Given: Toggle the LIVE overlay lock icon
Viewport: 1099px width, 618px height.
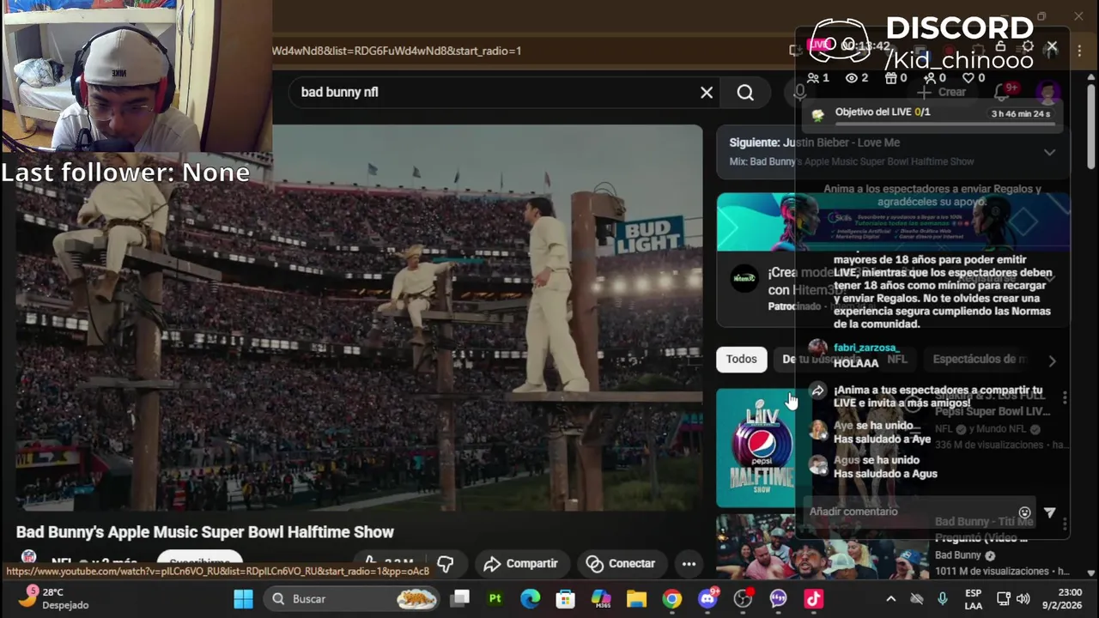Looking at the screenshot, I should click(x=1001, y=46).
